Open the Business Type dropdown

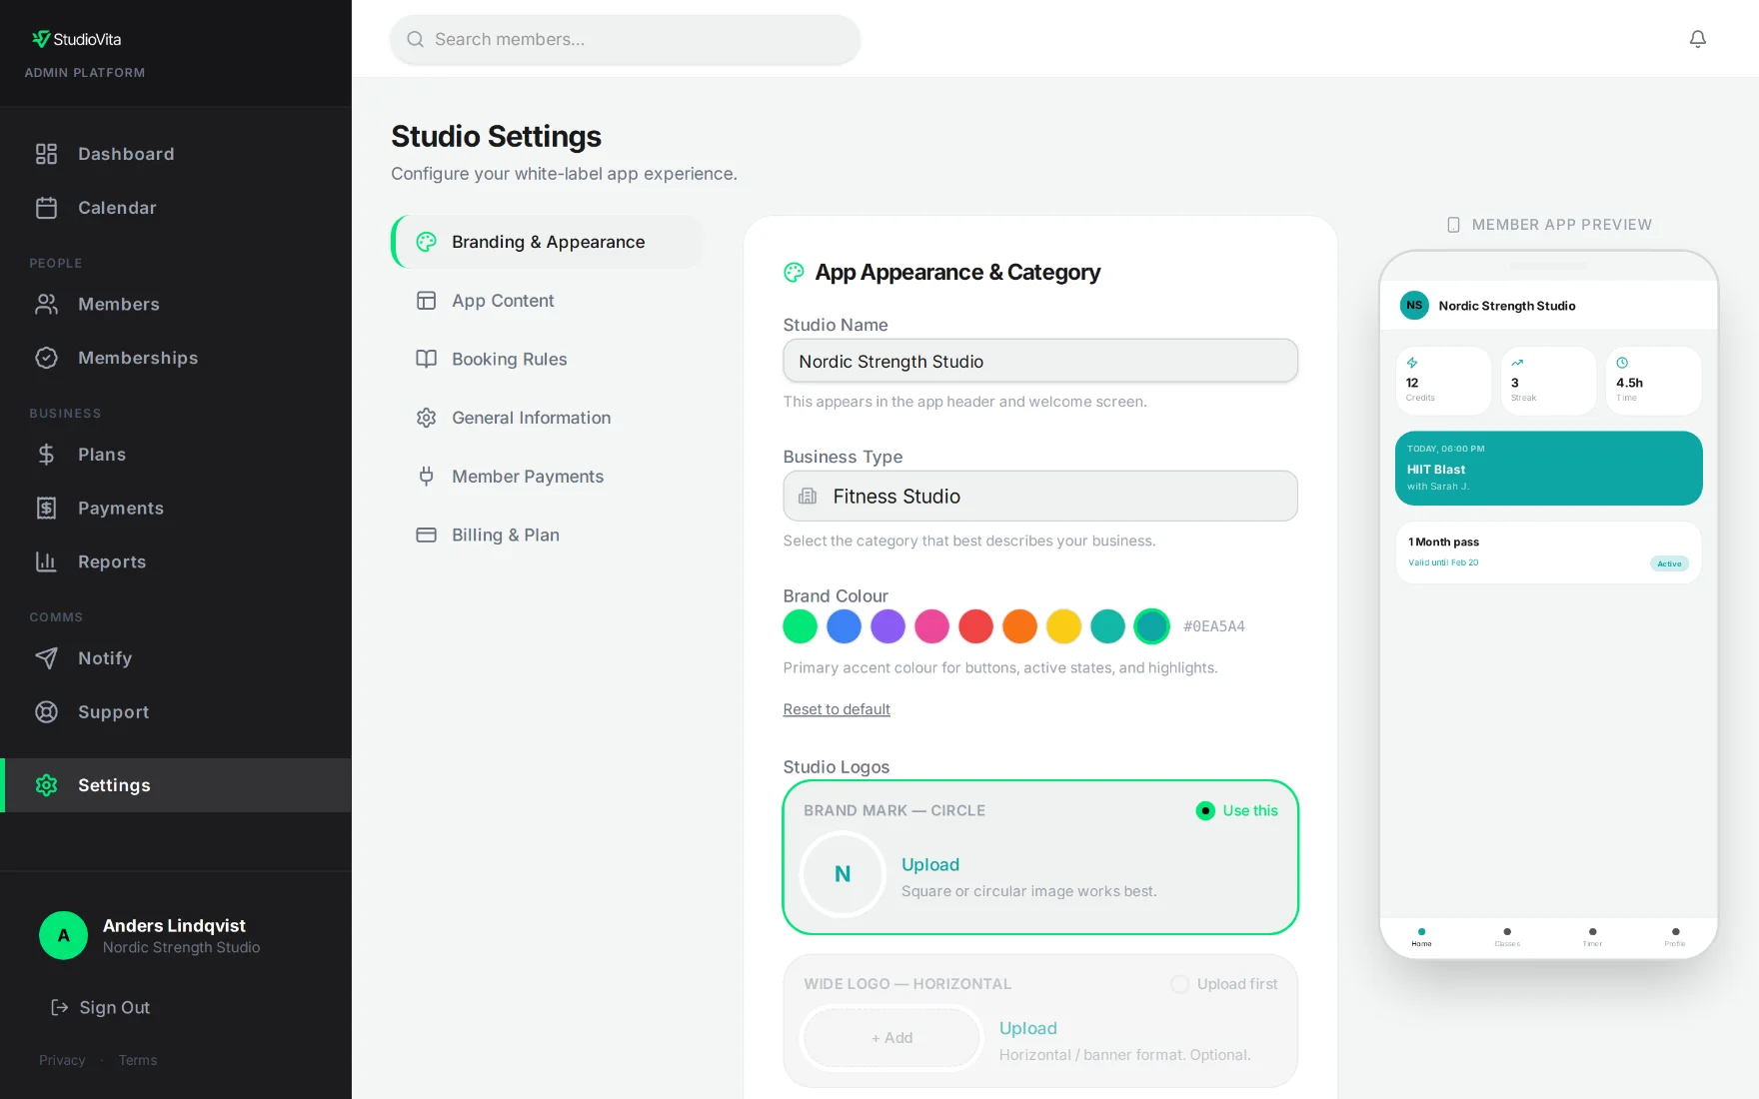tap(1040, 496)
